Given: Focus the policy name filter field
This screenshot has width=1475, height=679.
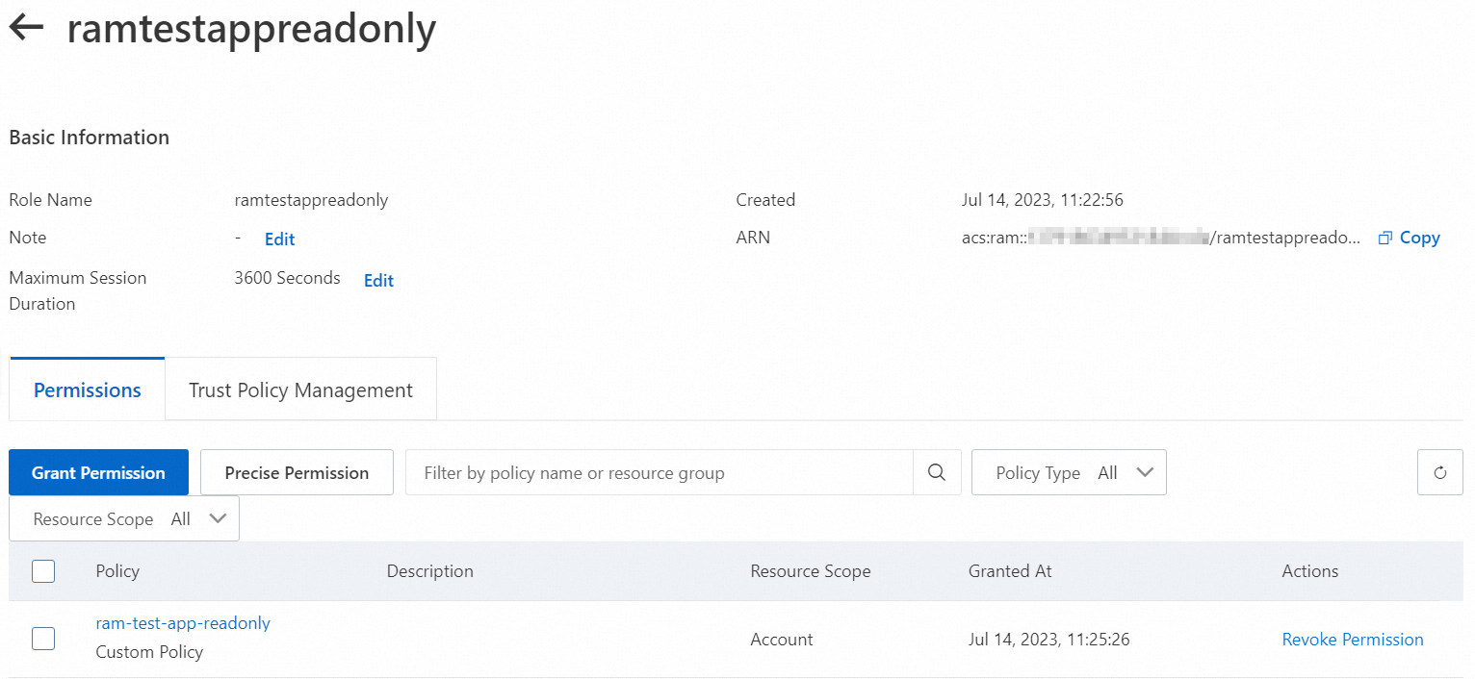Looking at the screenshot, I should tap(659, 472).
